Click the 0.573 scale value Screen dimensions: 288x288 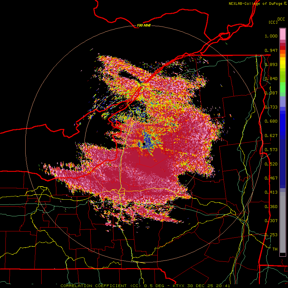click(271, 150)
